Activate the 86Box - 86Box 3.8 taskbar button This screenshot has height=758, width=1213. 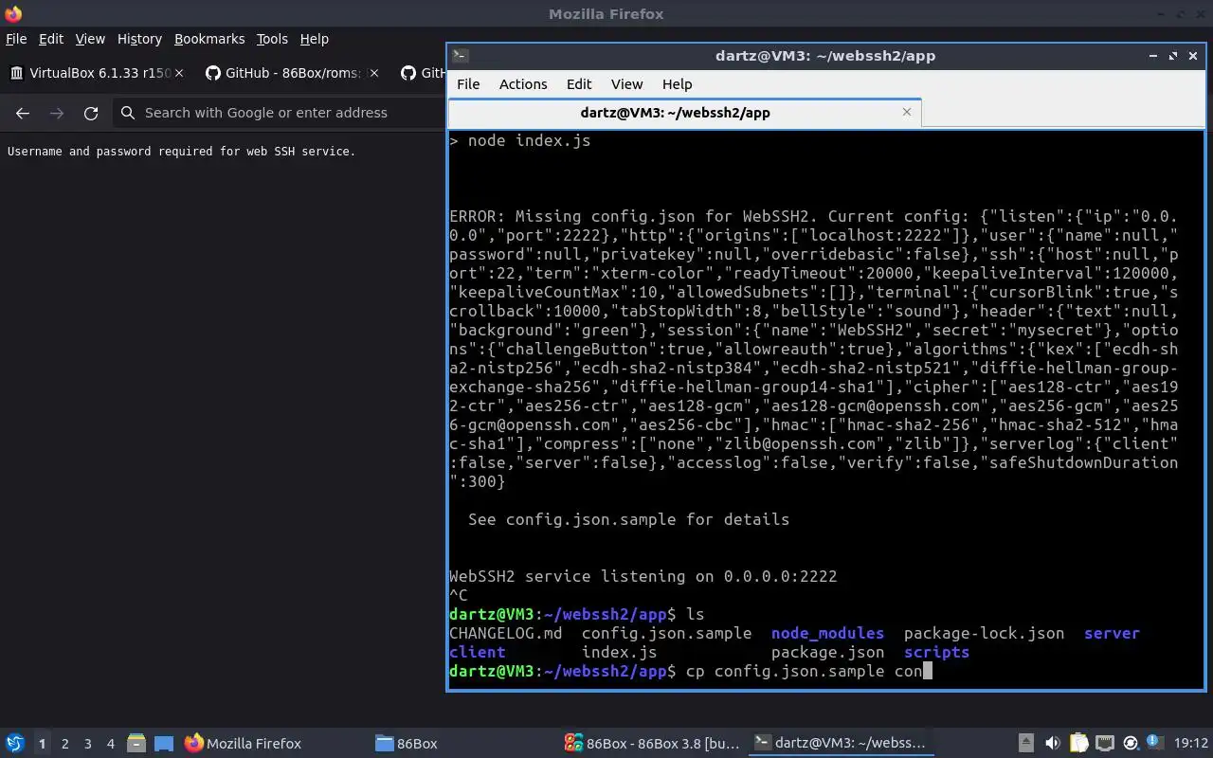point(652,744)
